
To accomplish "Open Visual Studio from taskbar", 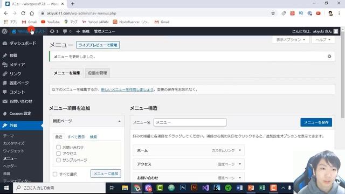I will pyautogui.click(x=205, y=188).
